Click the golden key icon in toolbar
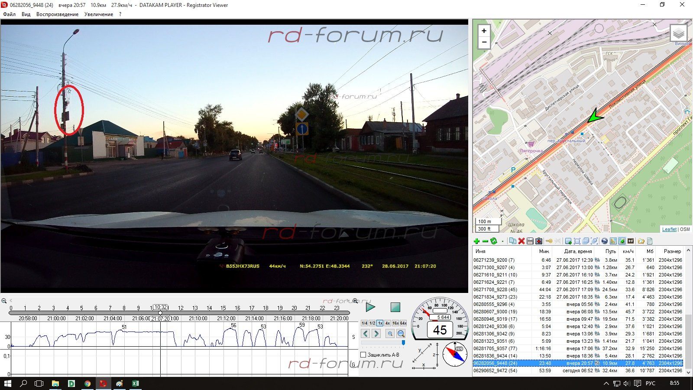Screen dimensions: 693x390 pos(549,241)
